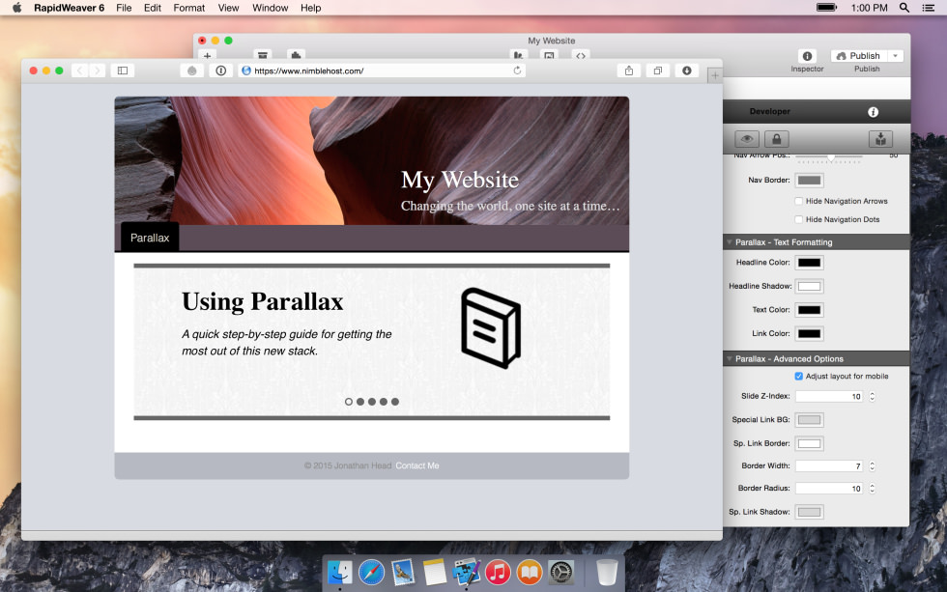Enable Hide Navigation Dots checkbox
Screen dimensions: 947x592
click(x=798, y=219)
